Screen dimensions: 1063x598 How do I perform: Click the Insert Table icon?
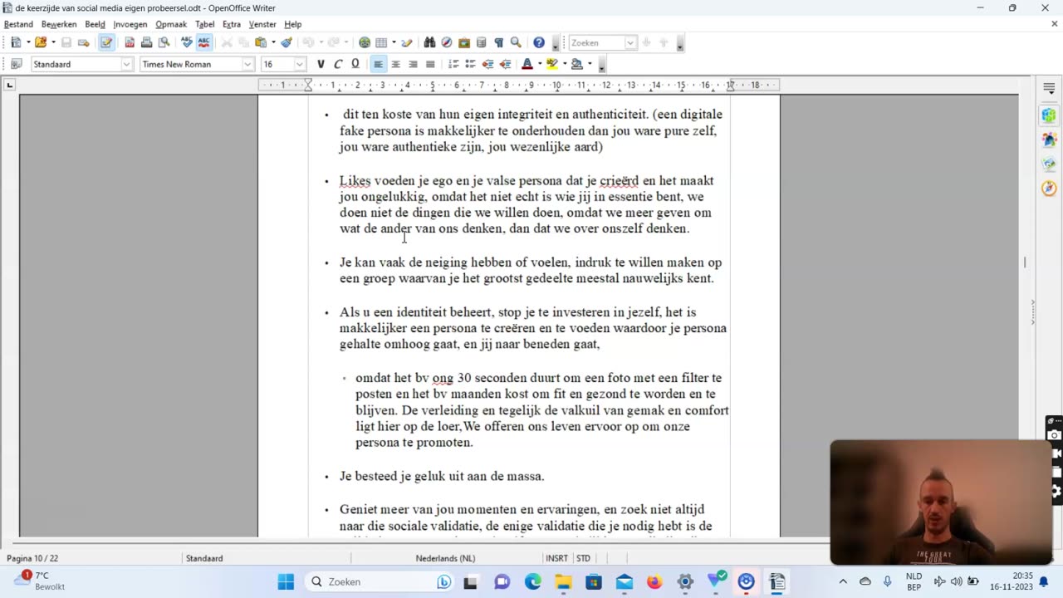[x=381, y=42]
